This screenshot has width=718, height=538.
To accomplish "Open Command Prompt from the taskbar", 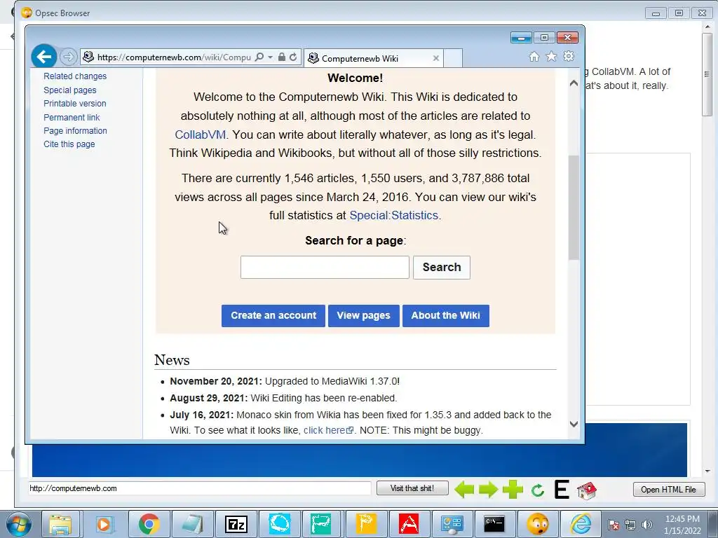I will [x=494, y=524].
